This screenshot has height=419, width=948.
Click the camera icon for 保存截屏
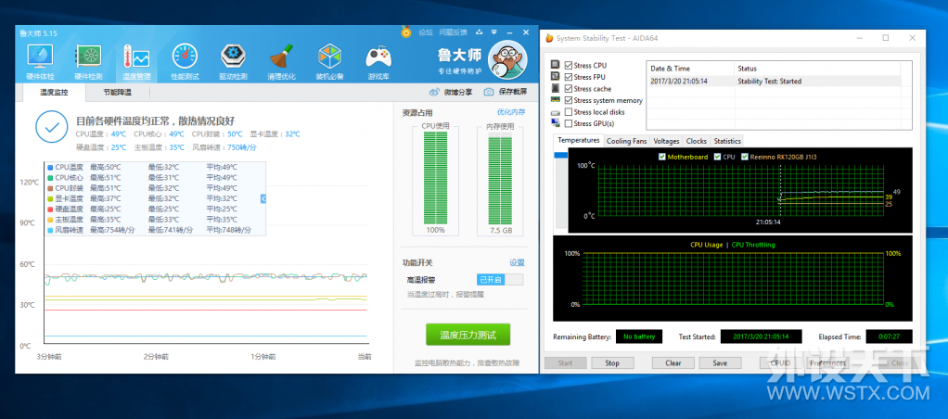coord(489,92)
